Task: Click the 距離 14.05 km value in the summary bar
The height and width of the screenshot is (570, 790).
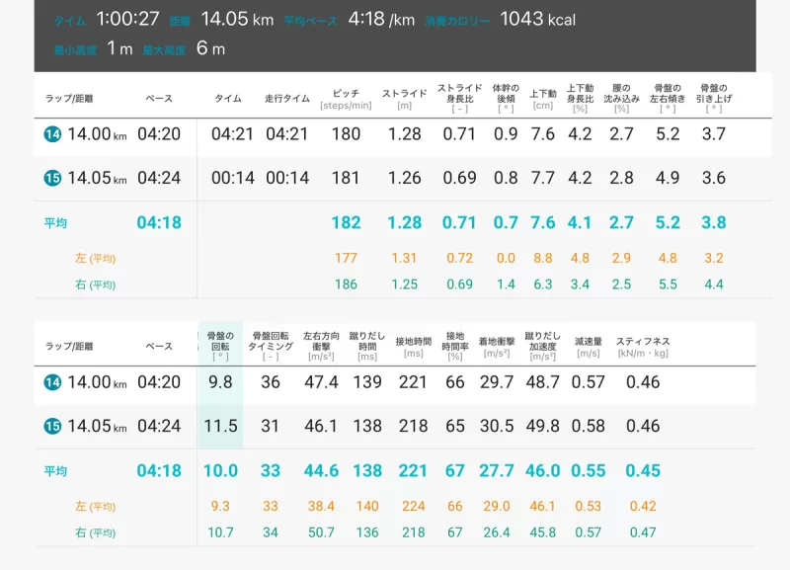Action: coord(237,19)
